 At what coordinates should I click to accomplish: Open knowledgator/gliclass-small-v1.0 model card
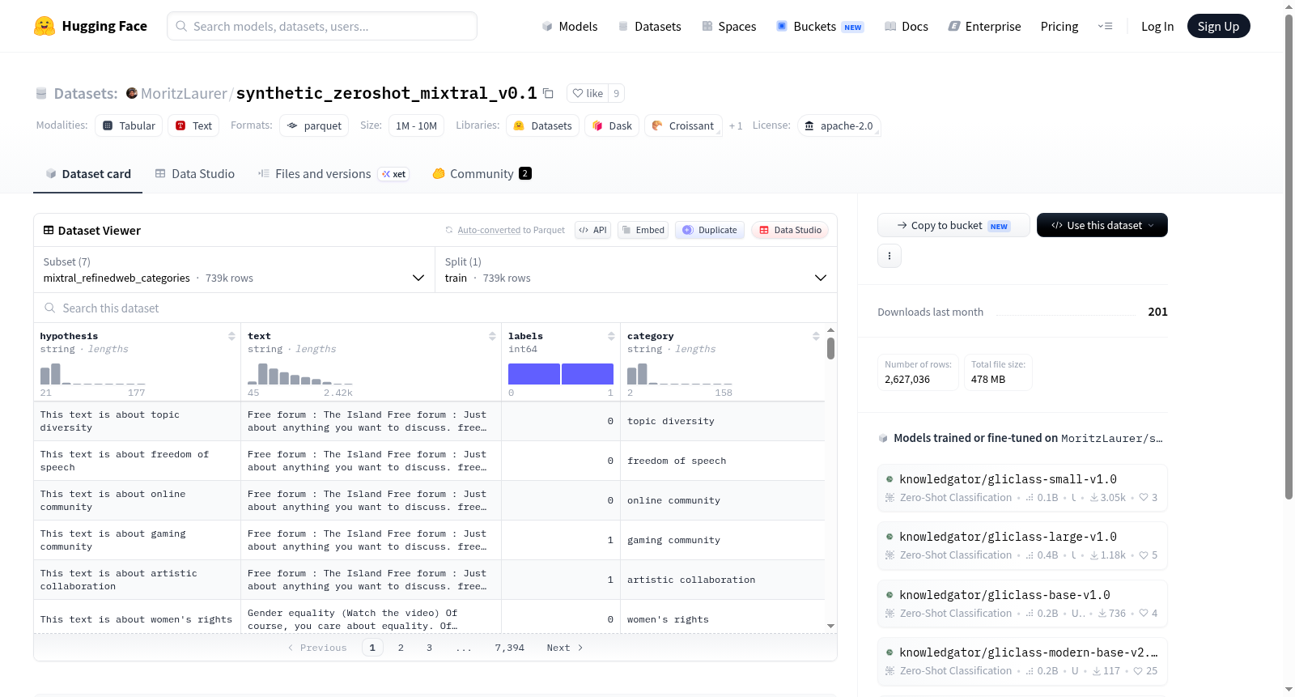[1022, 487]
